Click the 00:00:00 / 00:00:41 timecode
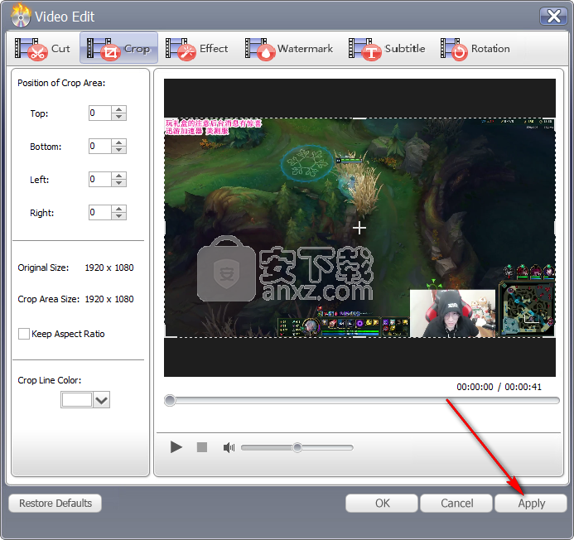Viewport: 574px width, 540px height. [499, 387]
